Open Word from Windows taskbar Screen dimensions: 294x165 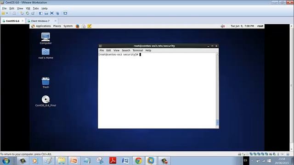coord(125,161)
